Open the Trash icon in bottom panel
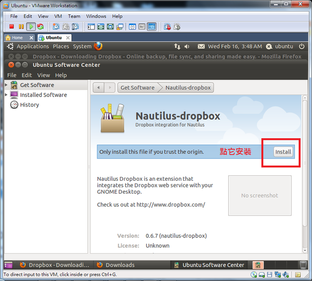This screenshot has width=312, height=281. 303,265
